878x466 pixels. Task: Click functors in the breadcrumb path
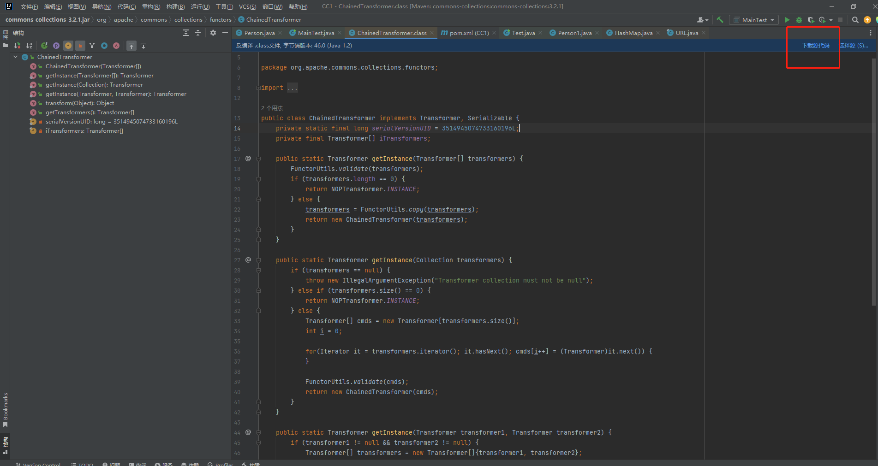coord(221,20)
